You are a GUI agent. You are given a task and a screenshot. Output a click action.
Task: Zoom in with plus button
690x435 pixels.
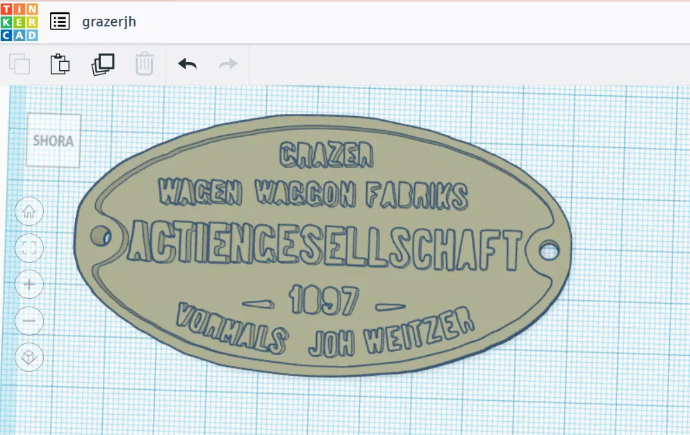point(29,284)
